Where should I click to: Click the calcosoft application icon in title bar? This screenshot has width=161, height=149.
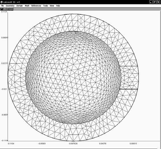[1, 2]
